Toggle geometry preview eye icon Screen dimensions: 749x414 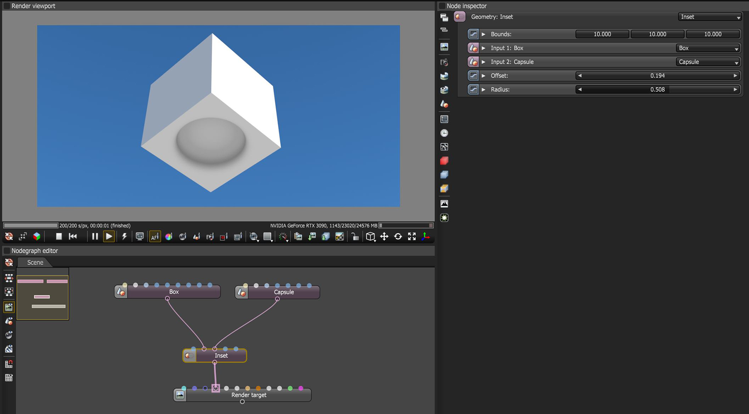click(x=9, y=321)
